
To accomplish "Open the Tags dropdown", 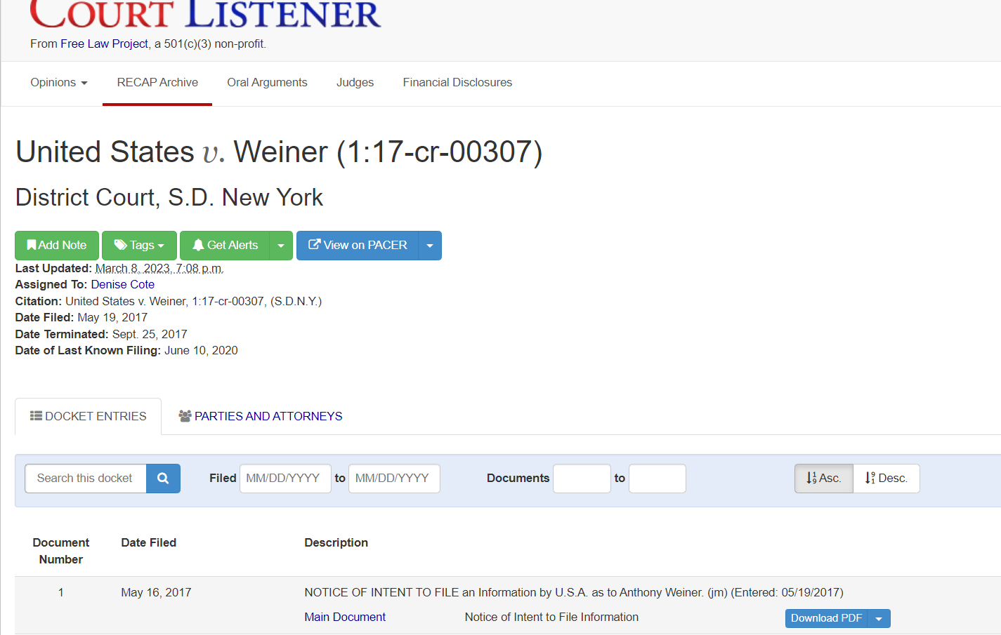I will click(x=139, y=246).
